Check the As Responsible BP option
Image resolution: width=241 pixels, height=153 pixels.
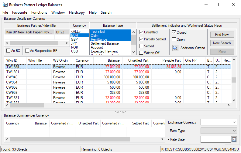coord(27,51)
